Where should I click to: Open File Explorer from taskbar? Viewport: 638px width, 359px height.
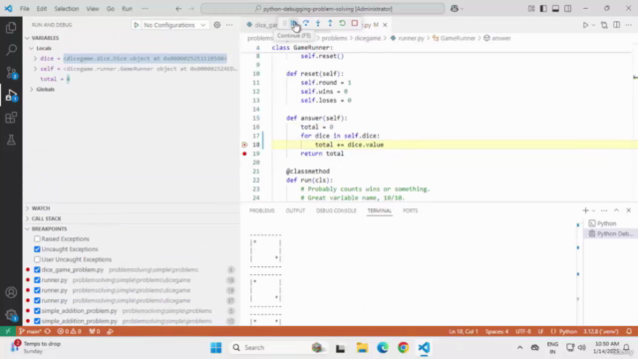click(362, 348)
